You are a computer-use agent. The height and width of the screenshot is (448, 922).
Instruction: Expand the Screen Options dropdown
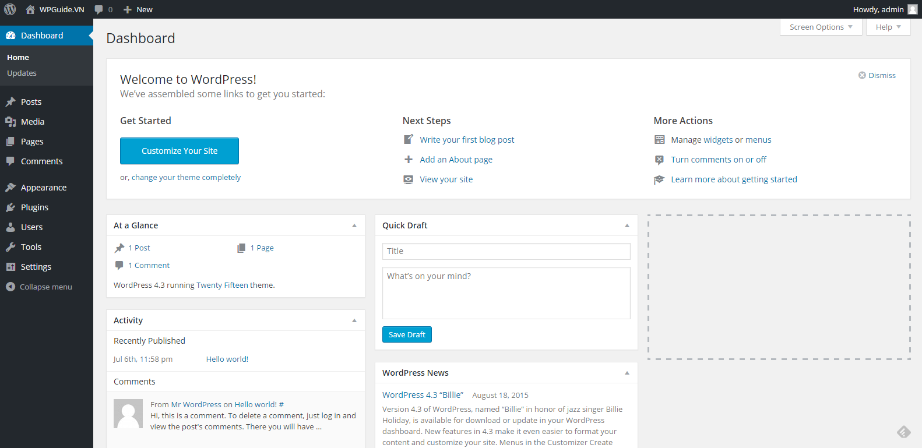coord(821,27)
